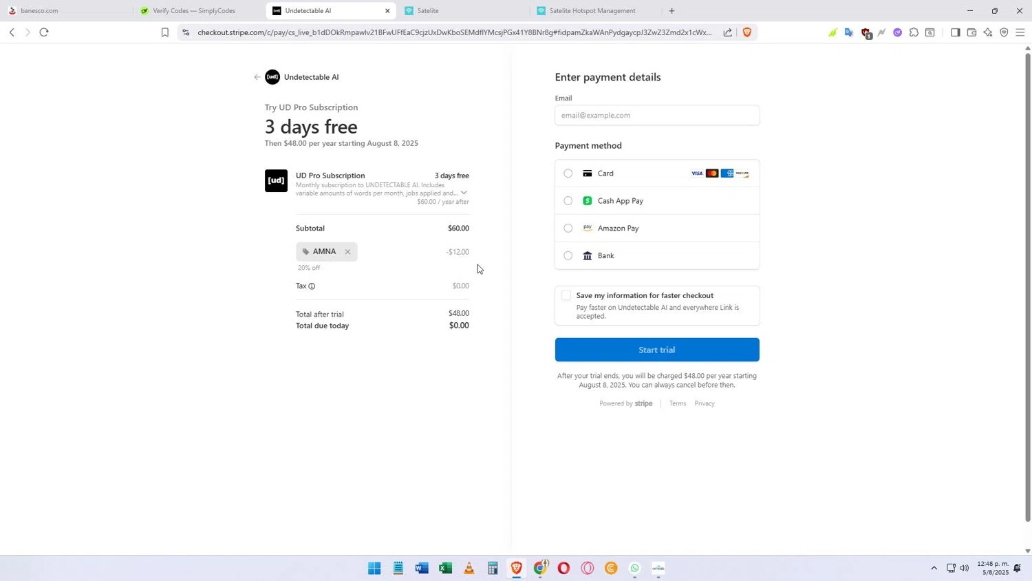Toggle the browser sidebar panel icon
Image resolution: width=1032 pixels, height=581 pixels.
(x=956, y=32)
